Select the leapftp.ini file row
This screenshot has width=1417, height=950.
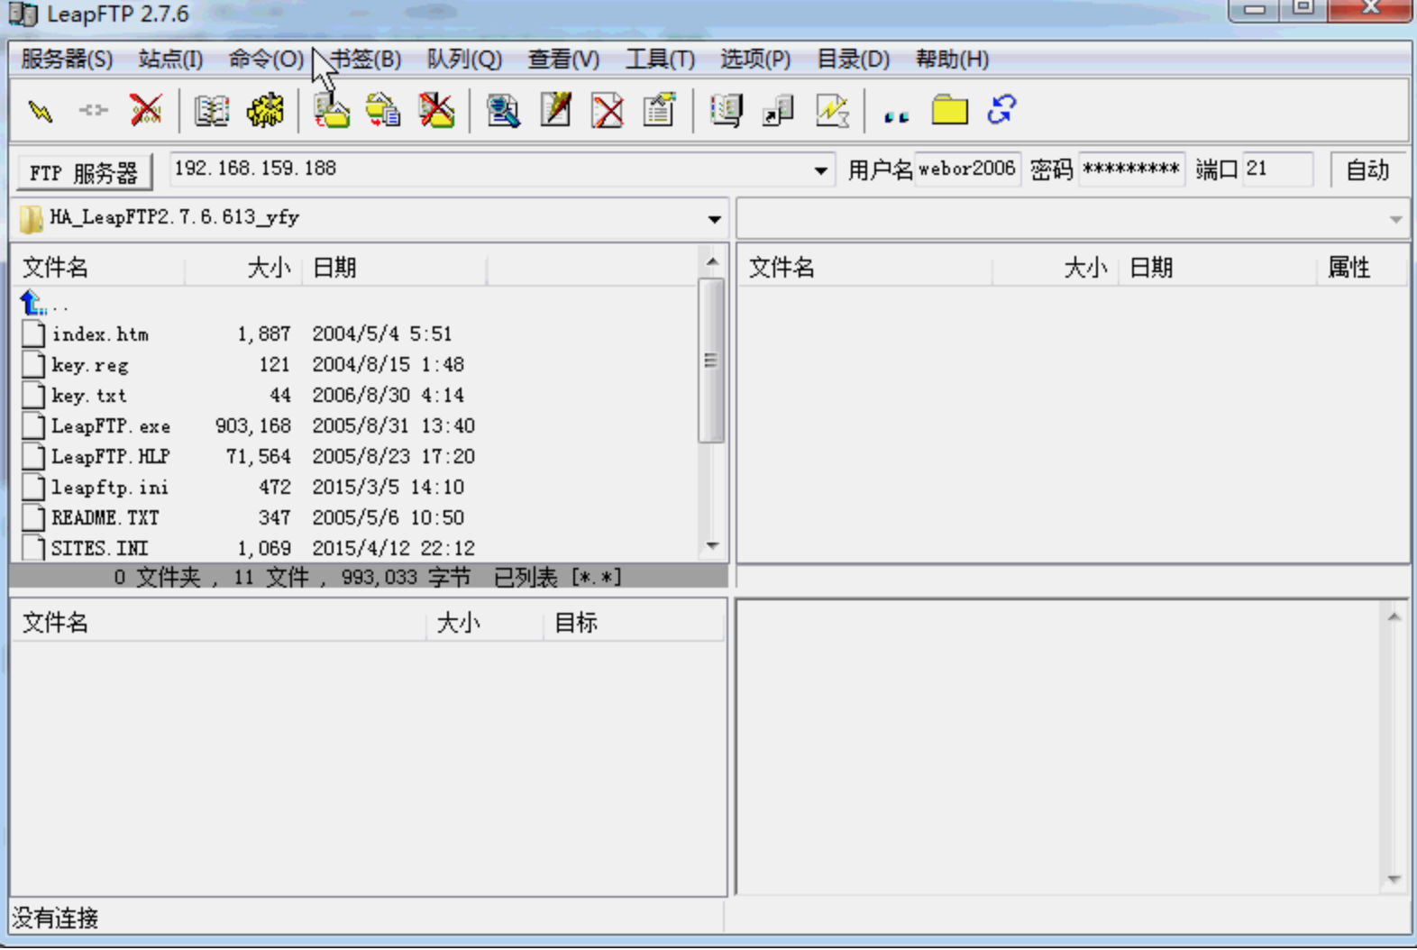click(356, 488)
